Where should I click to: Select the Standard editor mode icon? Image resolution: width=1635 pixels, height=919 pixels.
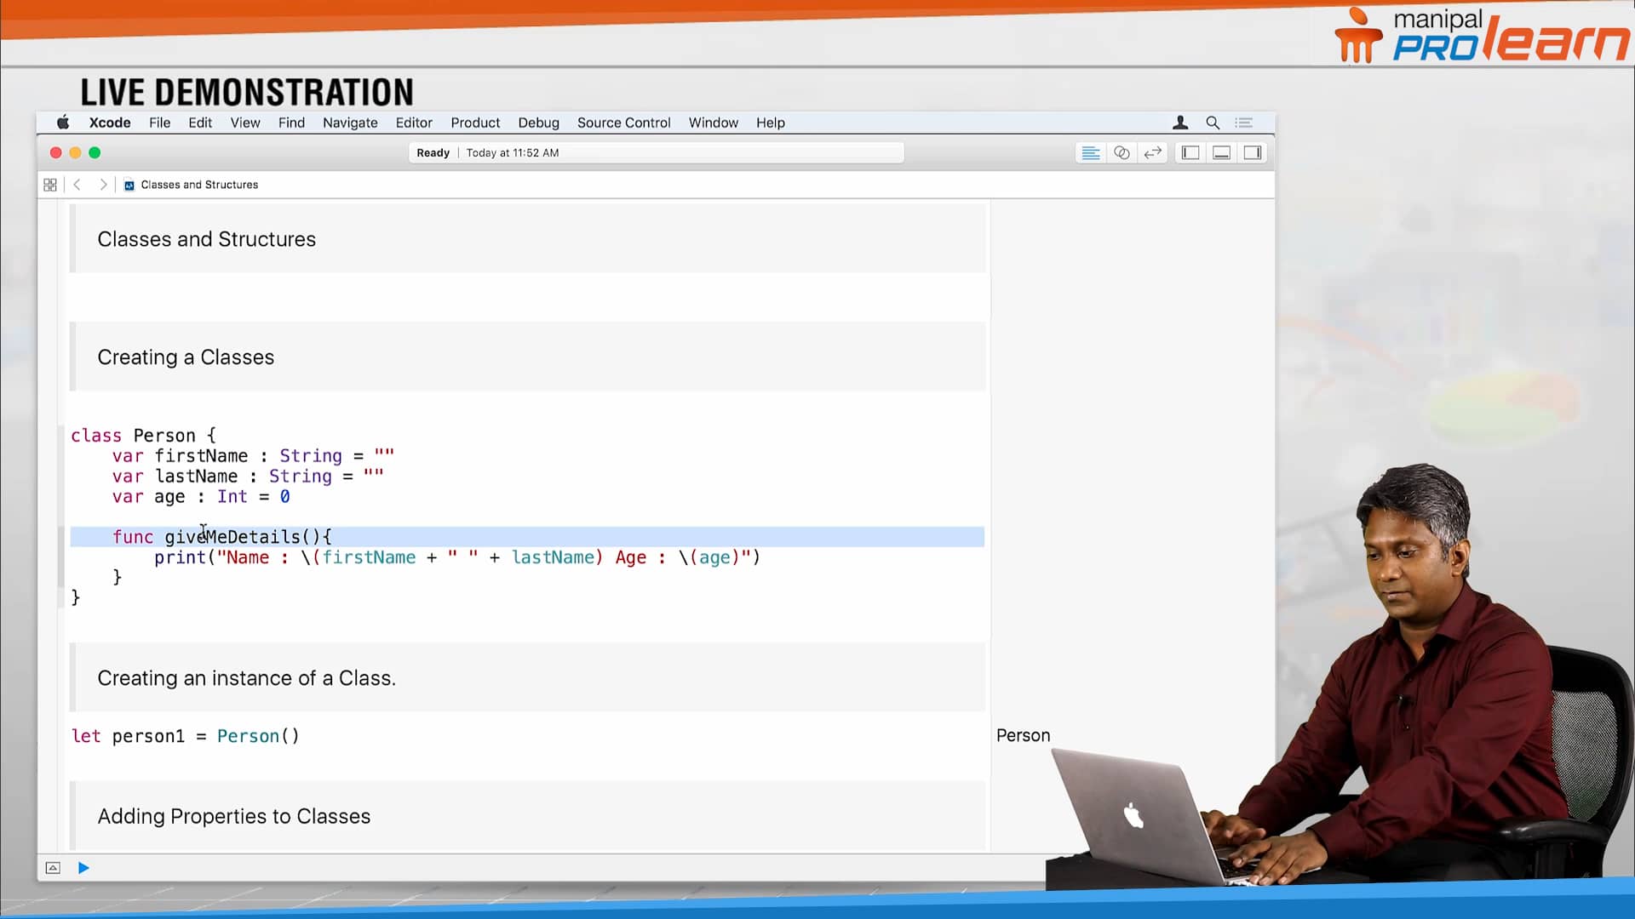(1091, 152)
